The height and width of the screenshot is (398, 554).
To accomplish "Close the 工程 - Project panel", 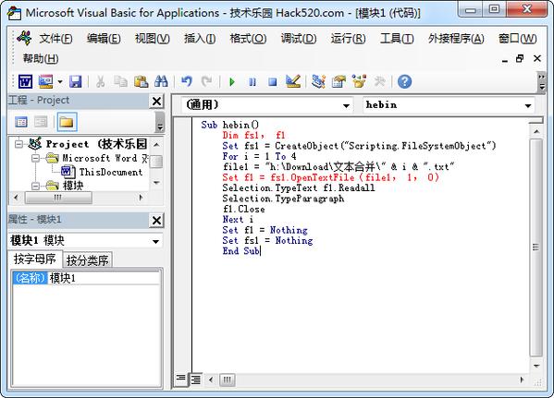I will coord(156,102).
